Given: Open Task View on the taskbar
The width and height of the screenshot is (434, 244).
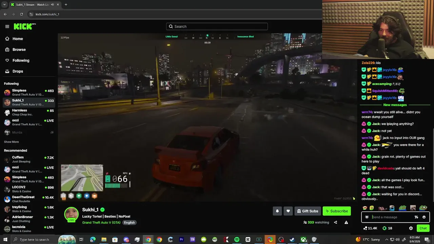Looking at the screenshot, I should 81,240.
